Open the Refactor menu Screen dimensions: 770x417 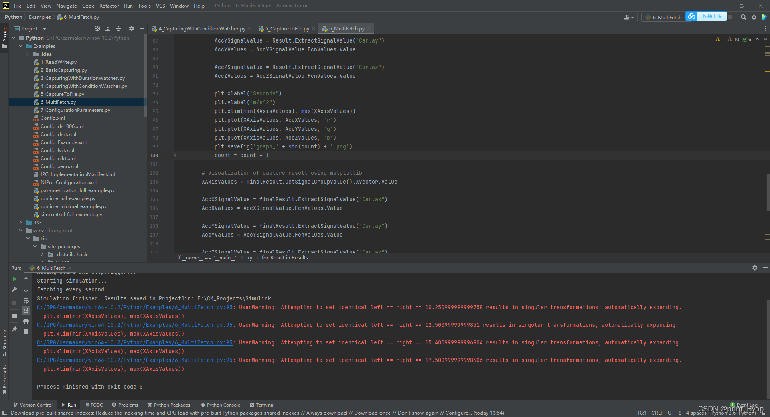click(x=109, y=6)
